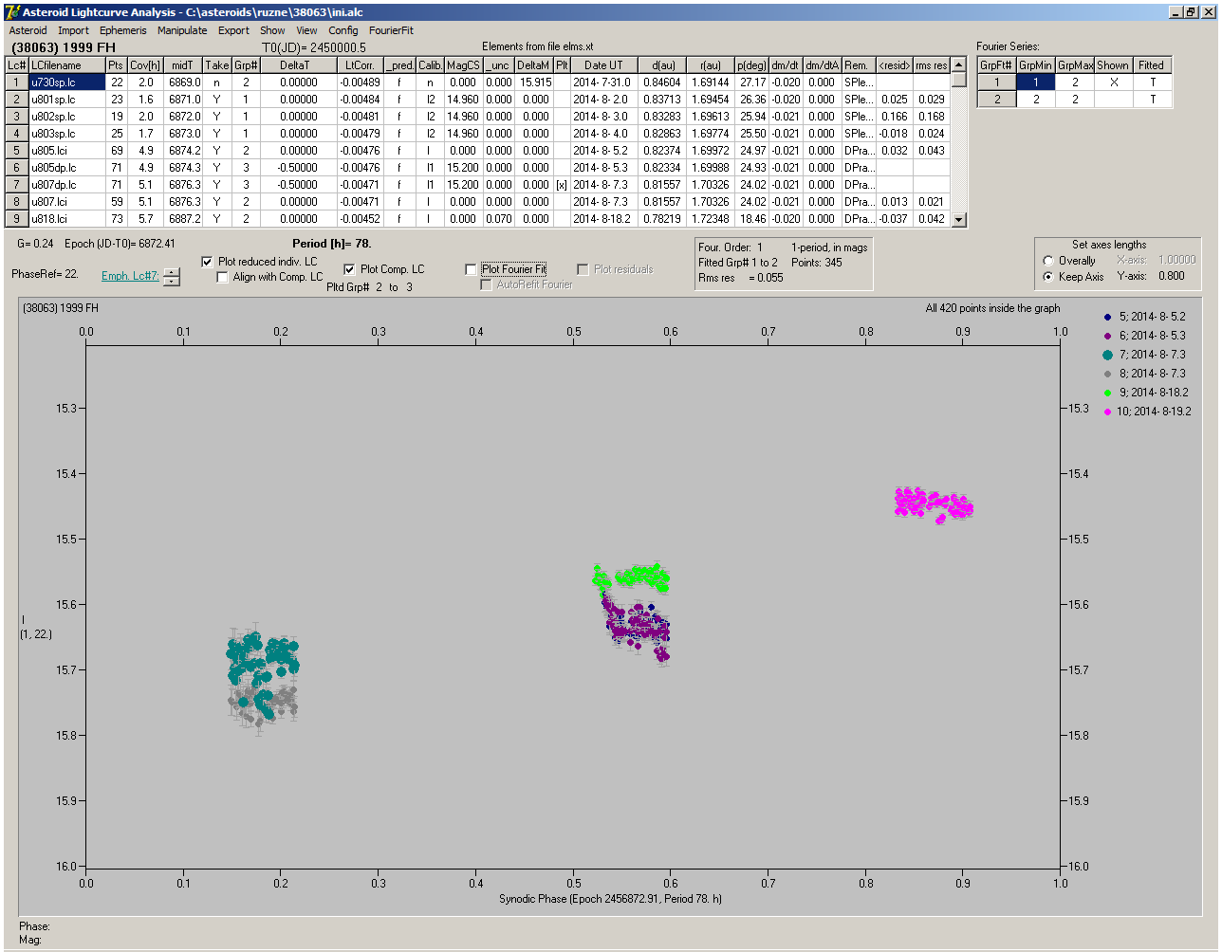Click MagCS value 15.200 in row 7
This screenshot has width=1222, height=952.
click(462, 185)
